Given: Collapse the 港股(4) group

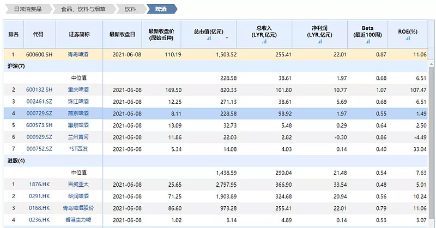Looking at the screenshot, I should pos(16,161).
